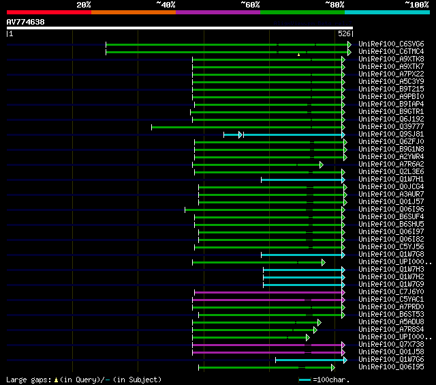Select the UniRef100_B9GTR1 label
The width and height of the screenshot is (436, 385).
click(391, 112)
